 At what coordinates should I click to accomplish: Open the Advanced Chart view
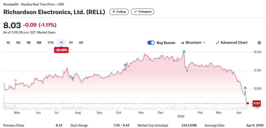point(231,43)
